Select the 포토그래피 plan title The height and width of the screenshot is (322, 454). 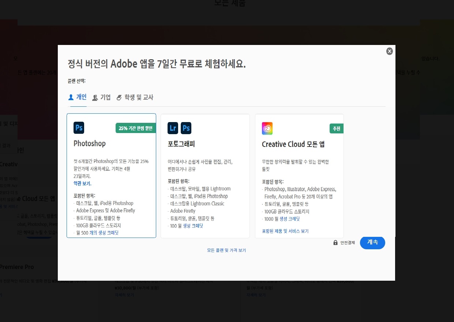point(181,144)
